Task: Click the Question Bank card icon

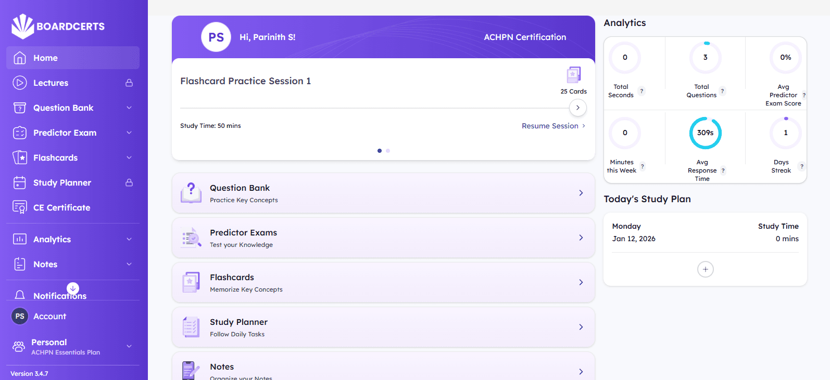Action: [x=191, y=193]
